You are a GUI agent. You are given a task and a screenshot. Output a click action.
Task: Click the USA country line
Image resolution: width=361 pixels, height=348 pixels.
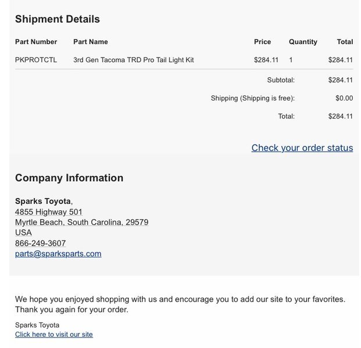23,232
